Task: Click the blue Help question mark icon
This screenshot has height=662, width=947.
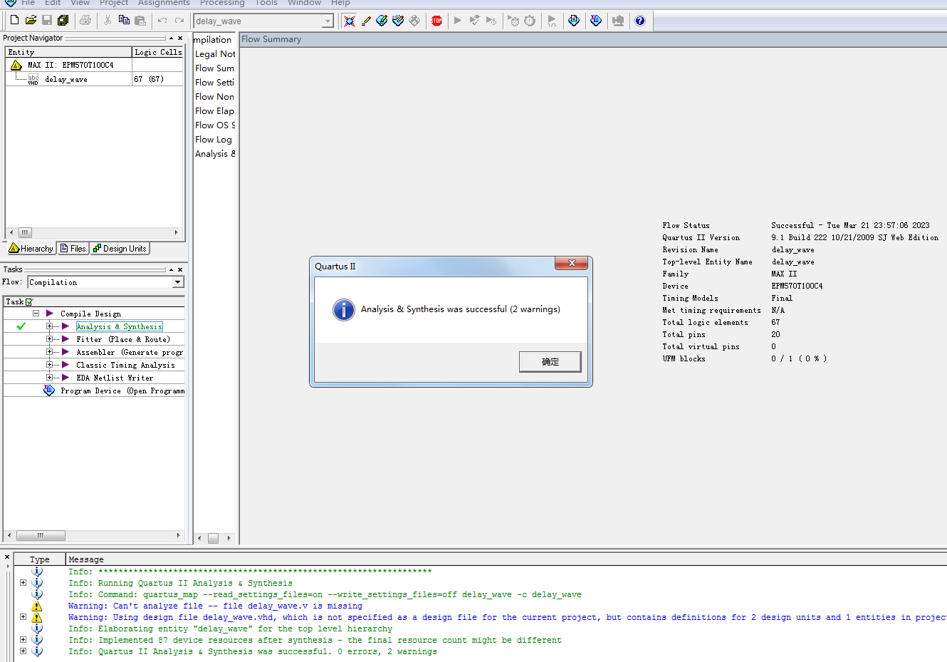Action: coord(640,21)
